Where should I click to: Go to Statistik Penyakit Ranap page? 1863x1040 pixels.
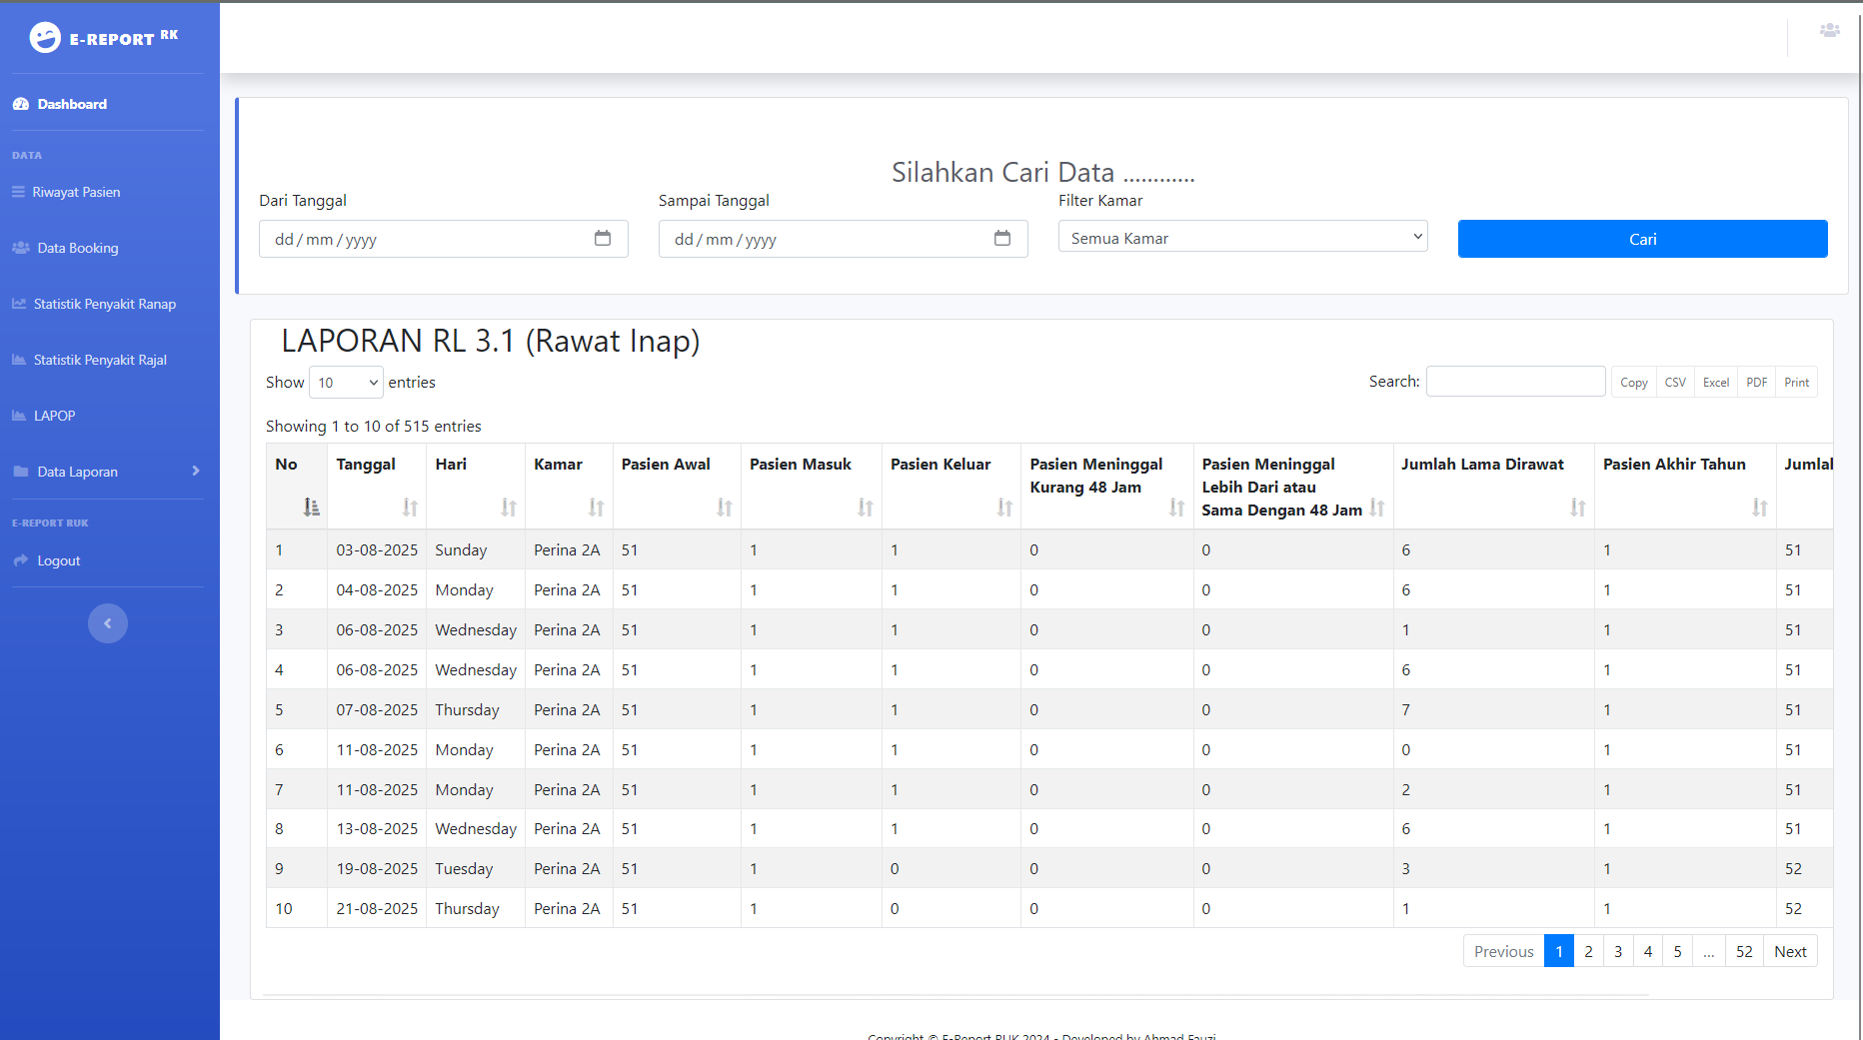[x=104, y=304]
